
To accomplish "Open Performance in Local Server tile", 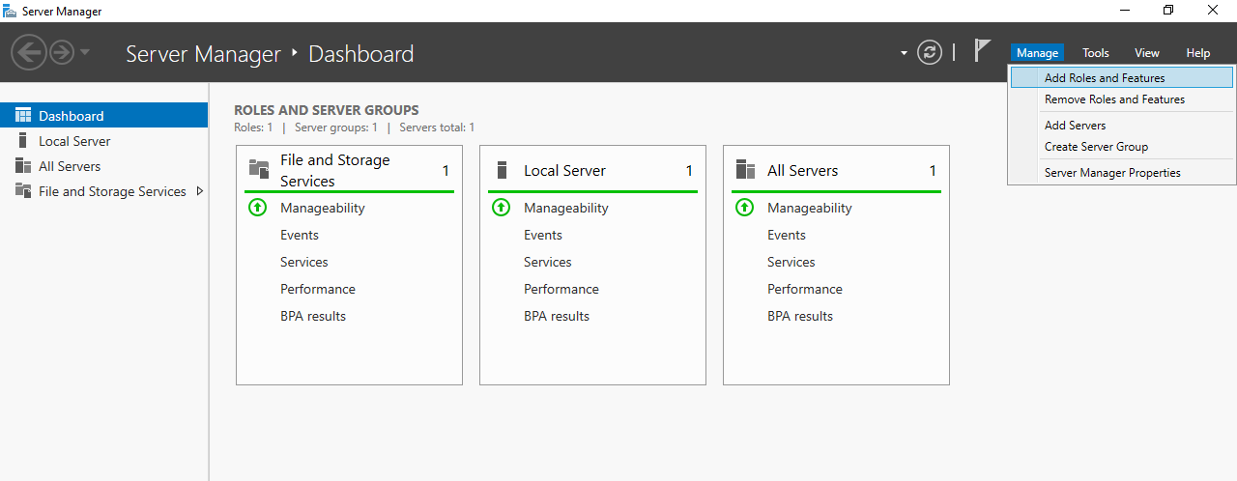I will coord(561,289).
